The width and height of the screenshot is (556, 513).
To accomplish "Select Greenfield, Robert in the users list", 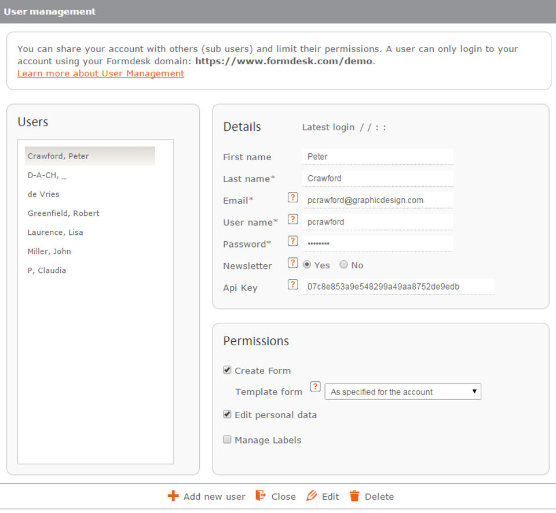I will pyautogui.click(x=64, y=213).
